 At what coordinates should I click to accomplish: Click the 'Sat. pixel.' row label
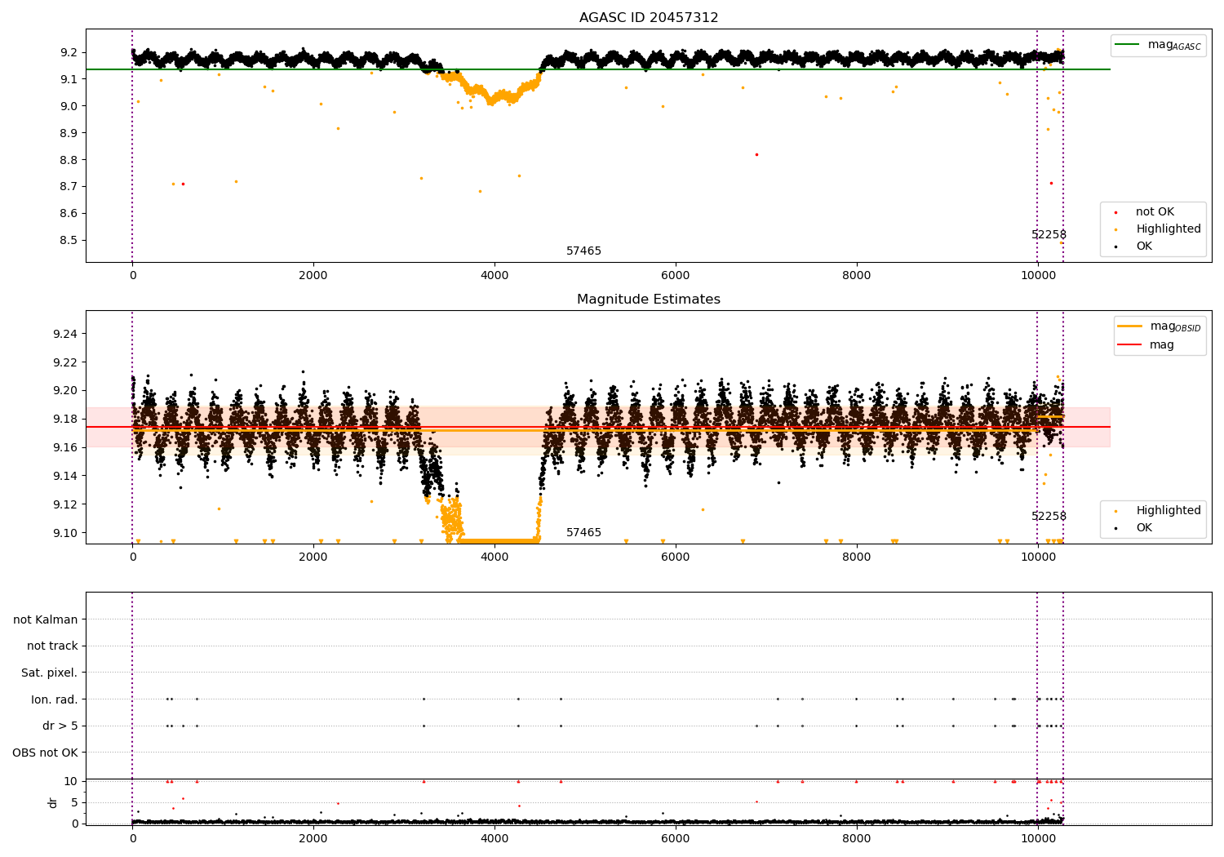click(50, 673)
